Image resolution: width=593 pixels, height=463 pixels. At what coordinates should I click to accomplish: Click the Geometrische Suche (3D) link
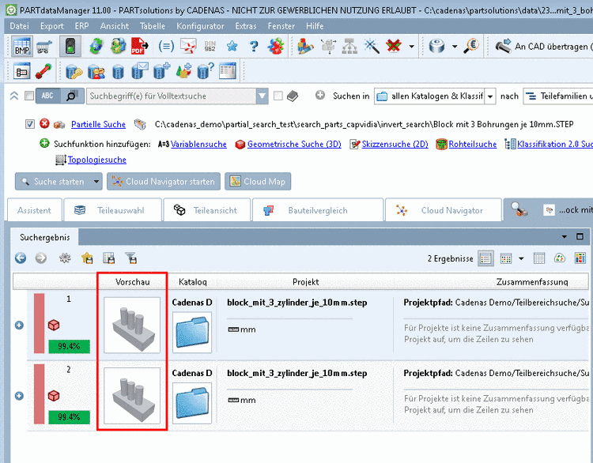[x=294, y=145]
